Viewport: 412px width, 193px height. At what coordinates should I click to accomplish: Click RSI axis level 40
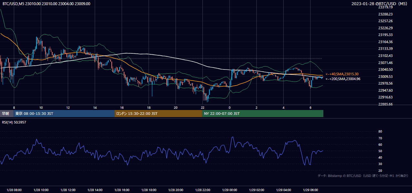[x=380, y=157]
